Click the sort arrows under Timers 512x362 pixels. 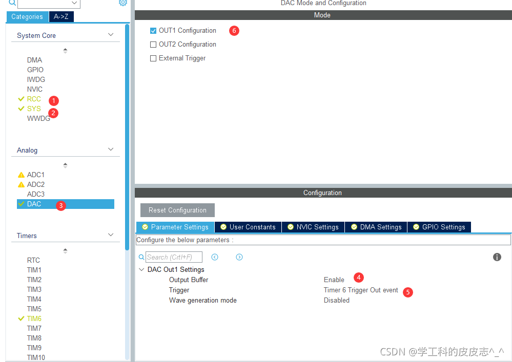point(65,251)
